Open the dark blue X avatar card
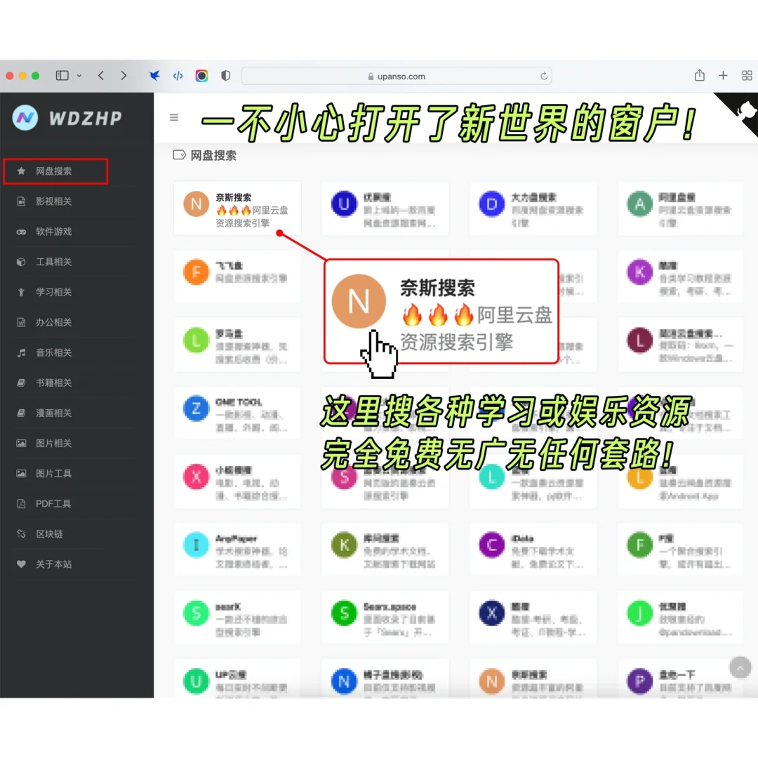The height and width of the screenshot is (758, 758). click(533, 618)
